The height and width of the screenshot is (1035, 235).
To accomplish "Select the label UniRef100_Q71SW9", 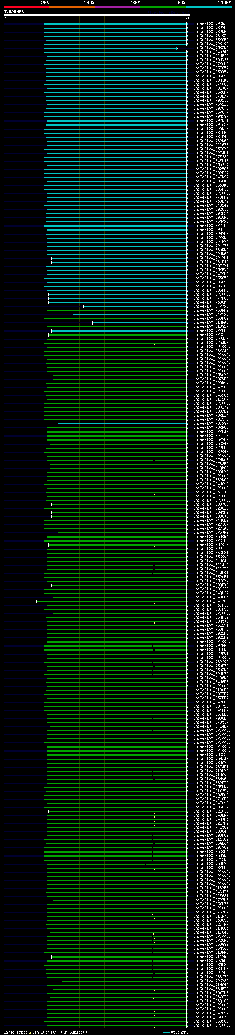I will pyautogui.click(x=211, y=860).
